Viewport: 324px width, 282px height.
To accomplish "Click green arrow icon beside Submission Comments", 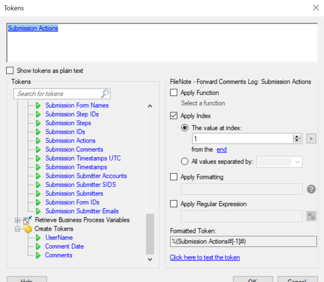I will (x=38, y=149).
